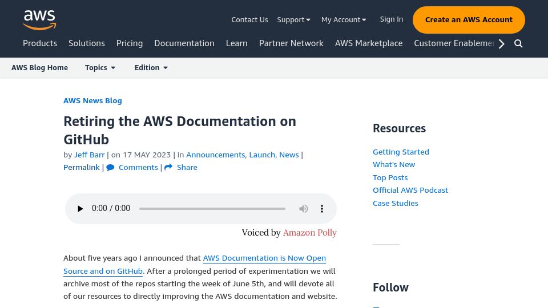Screen dimensions: 548x308
Task: Open the Customer Enablement menu item
Action: (454, 43)
